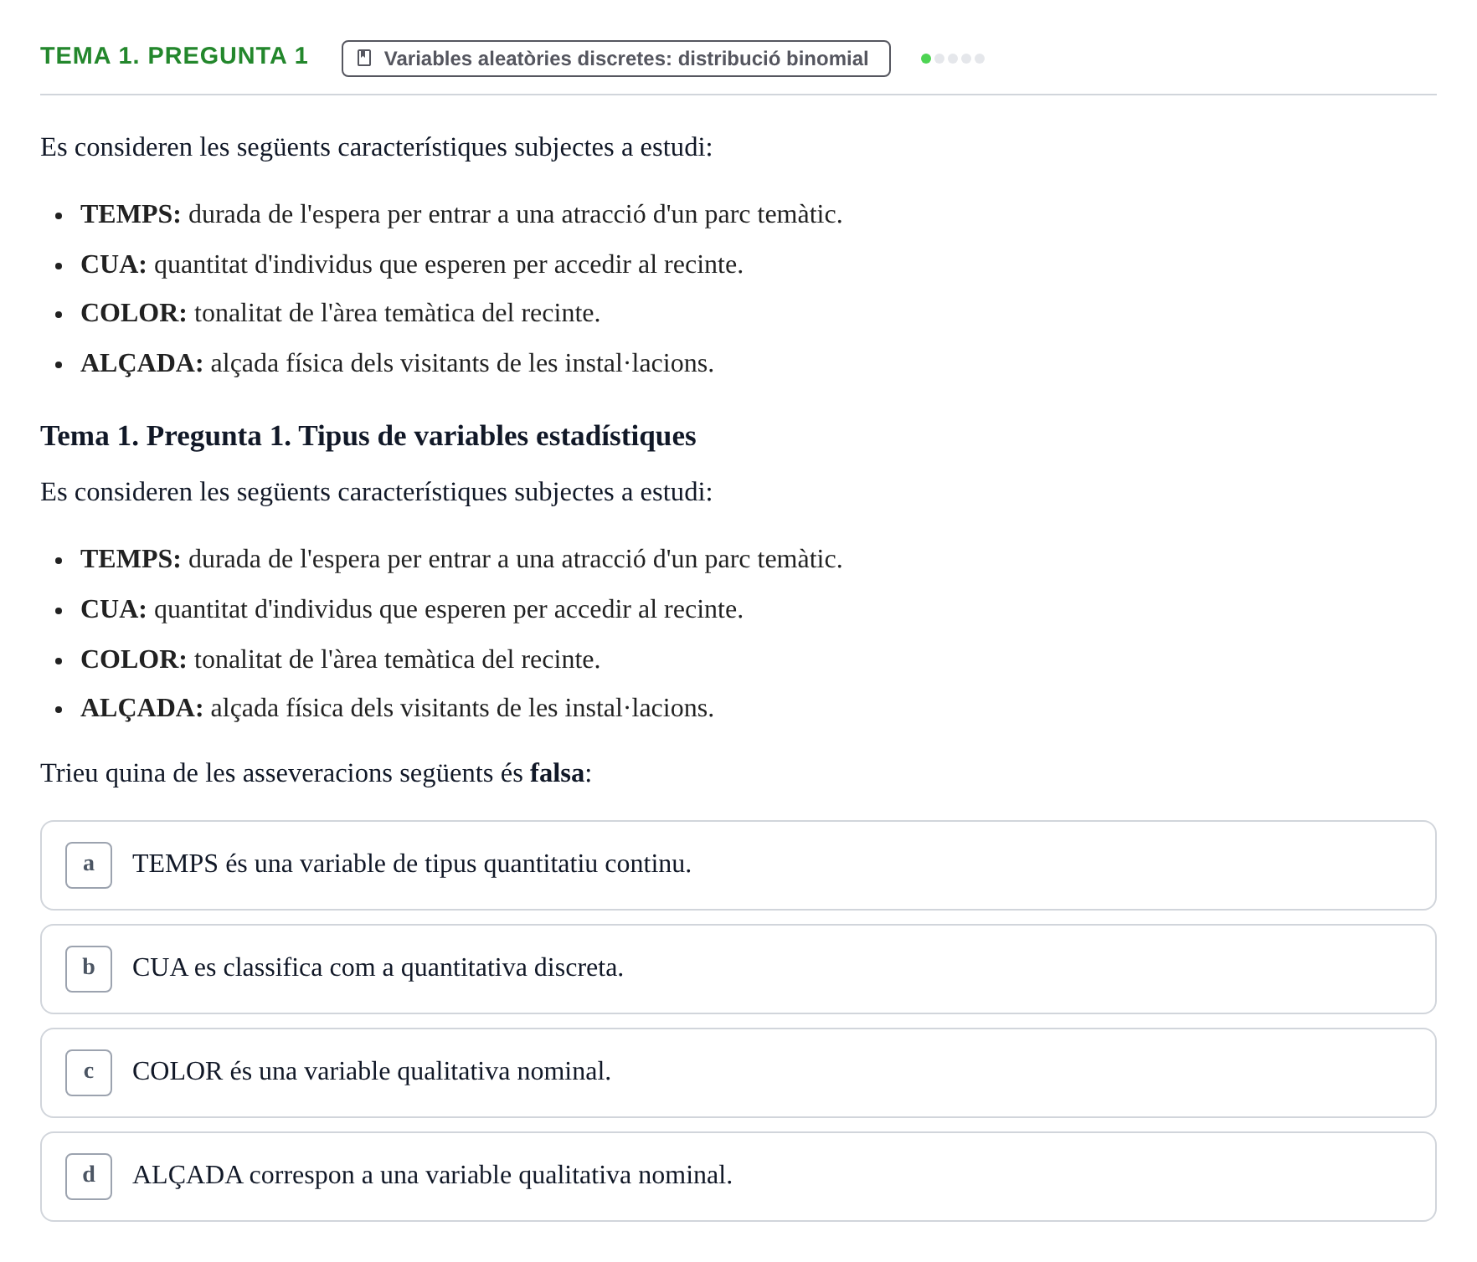This screenshot has width=1477, height=1262.
Task: Select answer c about COLOR qualitativa nominal
Action: pos(738,1072)
